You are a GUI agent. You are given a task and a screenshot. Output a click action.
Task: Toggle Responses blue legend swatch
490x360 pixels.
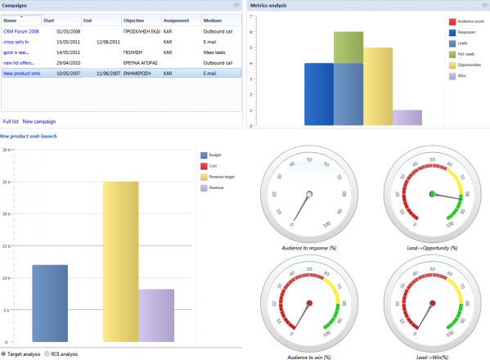[x=452, y=33]
